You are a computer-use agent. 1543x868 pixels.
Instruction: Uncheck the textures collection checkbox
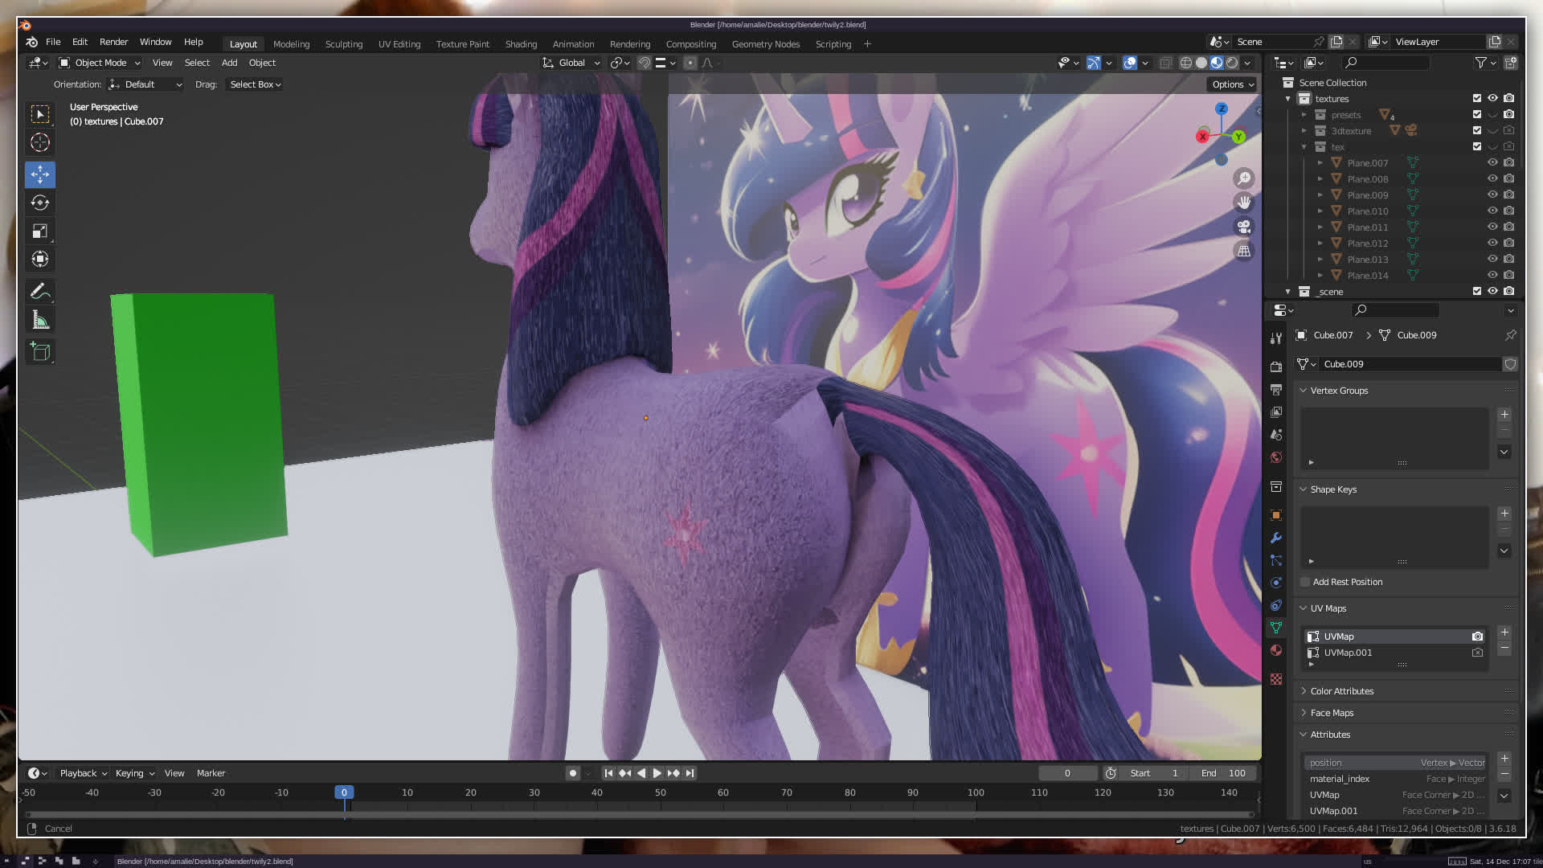pyautogui.click(x=1476, y=98)
